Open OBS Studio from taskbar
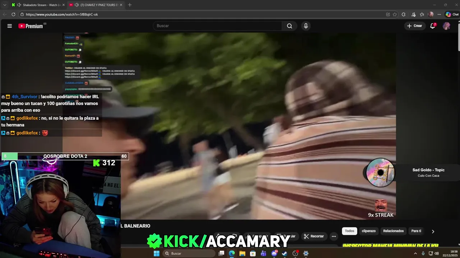This screenshot has width=460, height=258. [295, 253]
